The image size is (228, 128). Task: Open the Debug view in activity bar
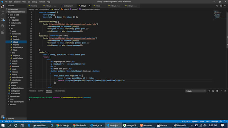[3, 26]
